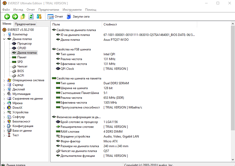235x166 pixels.
Task: Click the EVEREST v5.50.2100 root icon
Action: (4, 30)
